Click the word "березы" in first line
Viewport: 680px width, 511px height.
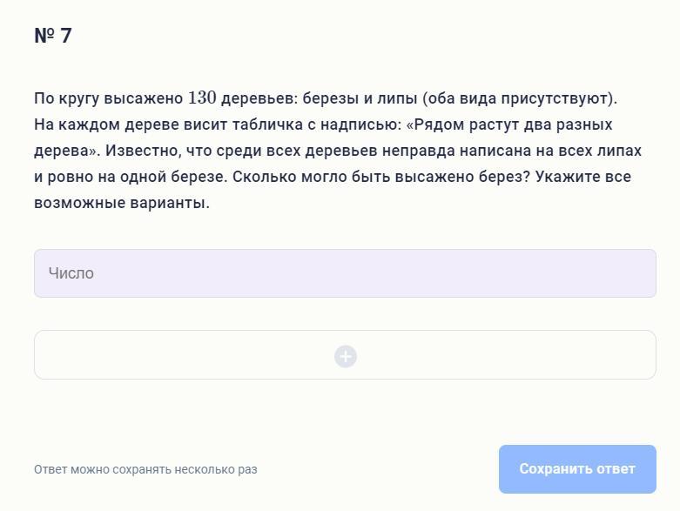(330, 97)
